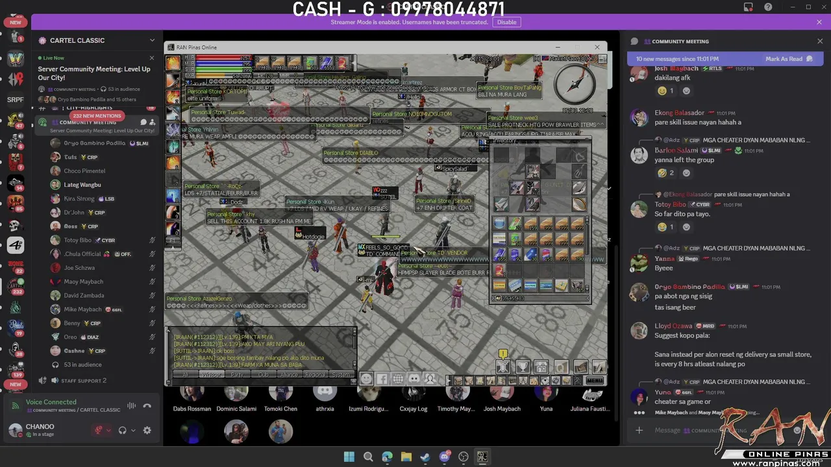
Task: Click the in-game Discord icon
Action: click(x=414, y=379)
